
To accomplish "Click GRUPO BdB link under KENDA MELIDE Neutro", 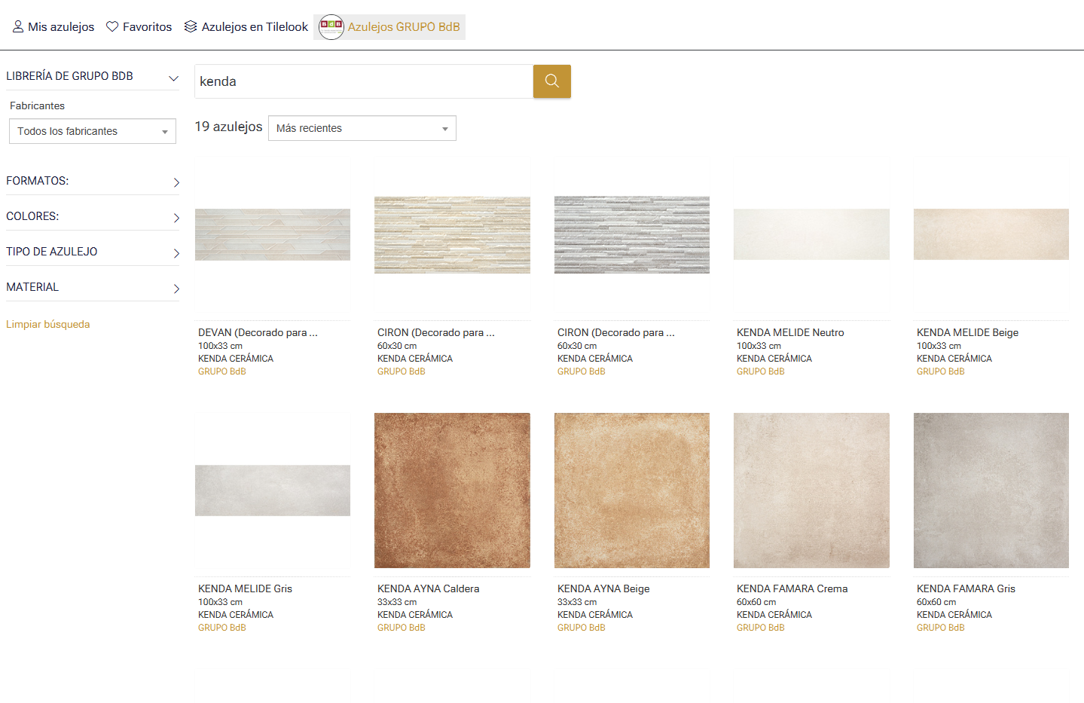I will (761, 371).
